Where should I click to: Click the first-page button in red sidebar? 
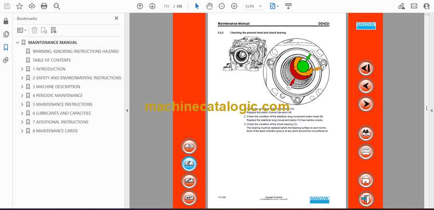(366, 68)
